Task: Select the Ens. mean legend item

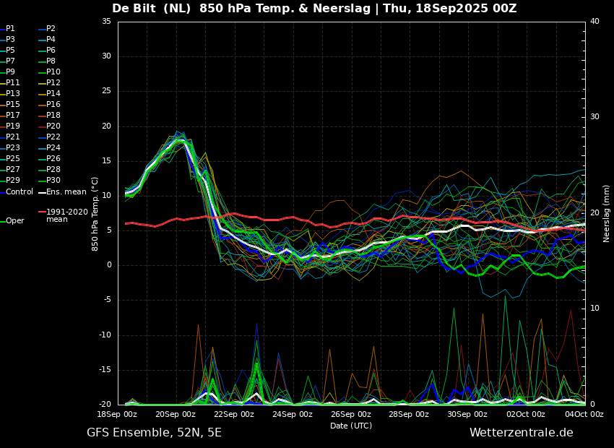Action: pos(63,192)
